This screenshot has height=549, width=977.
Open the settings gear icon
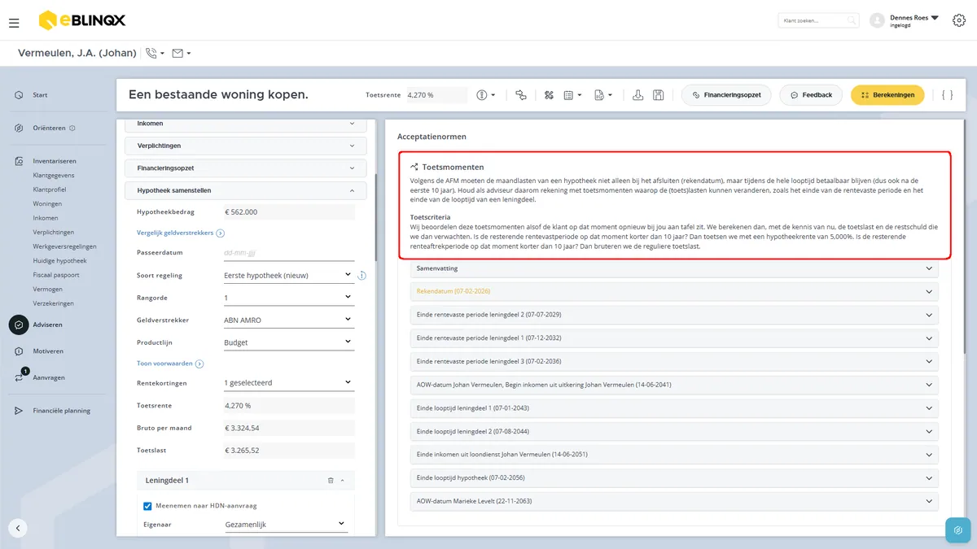[x=958, y=20]
